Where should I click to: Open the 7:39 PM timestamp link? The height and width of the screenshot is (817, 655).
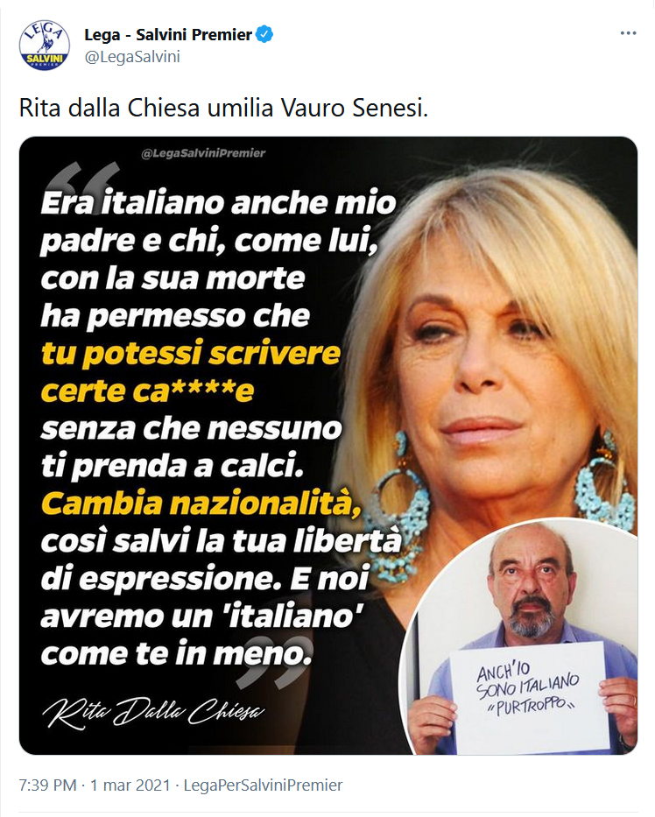pos(47,785)
